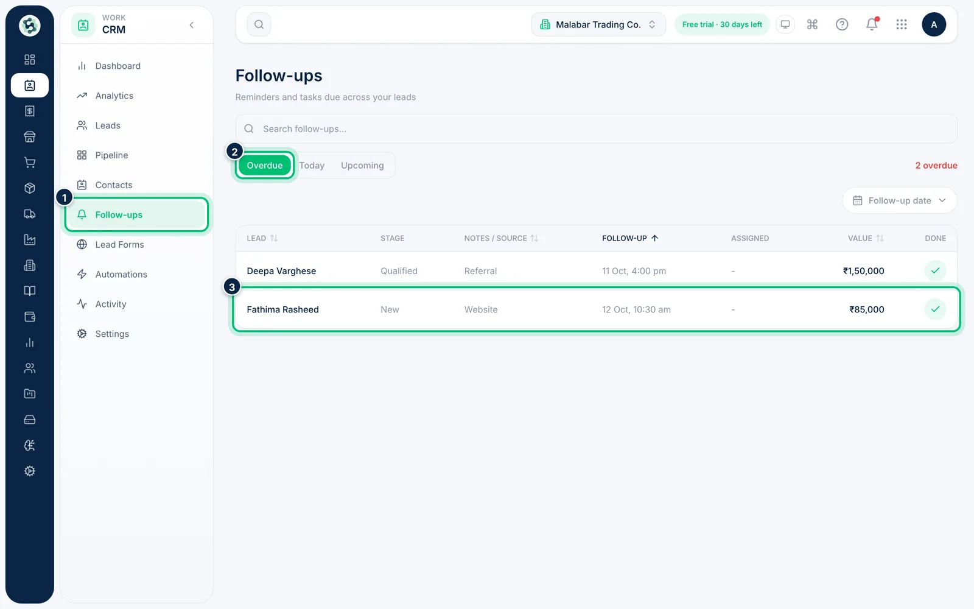The width and height of the screenshot is (974, 609).
Task: Open the user avatar A menu
Action: pyautogui.click(x=934, y=24)
